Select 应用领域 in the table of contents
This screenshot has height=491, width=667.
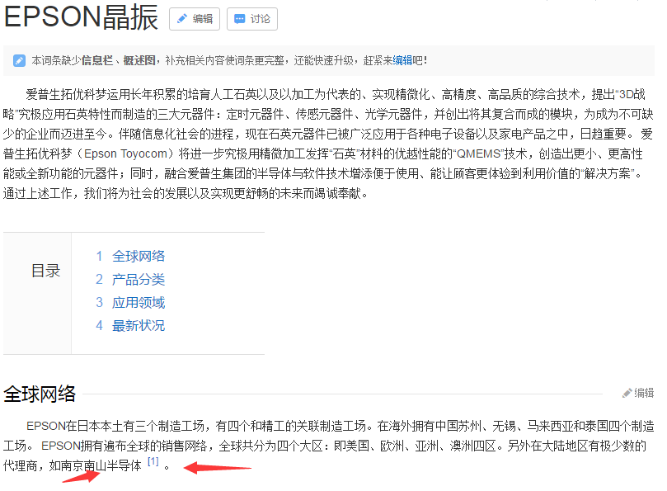pyautogui.click(x=139, y=302)
